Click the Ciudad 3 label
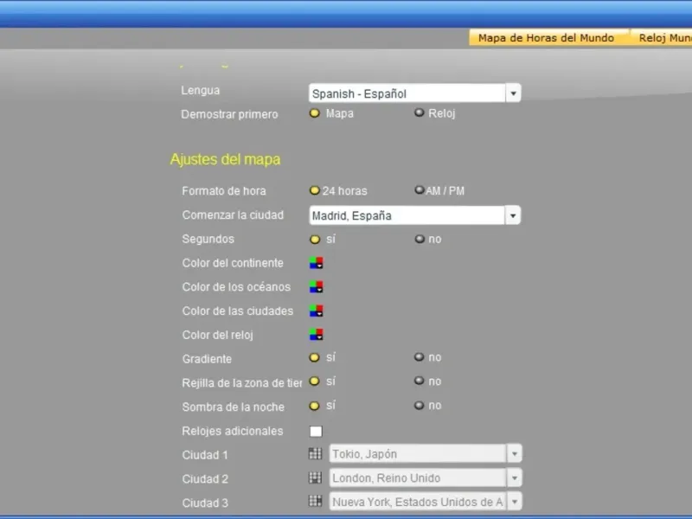The image size is (692, 519). pyautogui.click(x=205, y=503)
